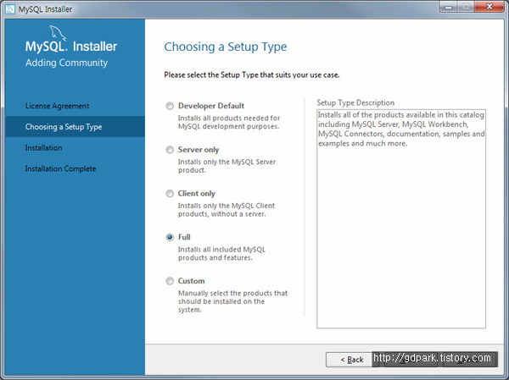Click 'Manually select the products' description text
The height and width of the screenshot is (380, 509).
click(x=232, y=301)
